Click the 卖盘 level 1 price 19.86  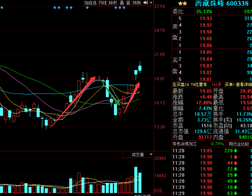point(206,45)
